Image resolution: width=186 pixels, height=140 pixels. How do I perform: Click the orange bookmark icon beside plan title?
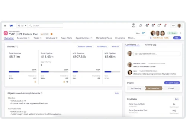(52, 34)
